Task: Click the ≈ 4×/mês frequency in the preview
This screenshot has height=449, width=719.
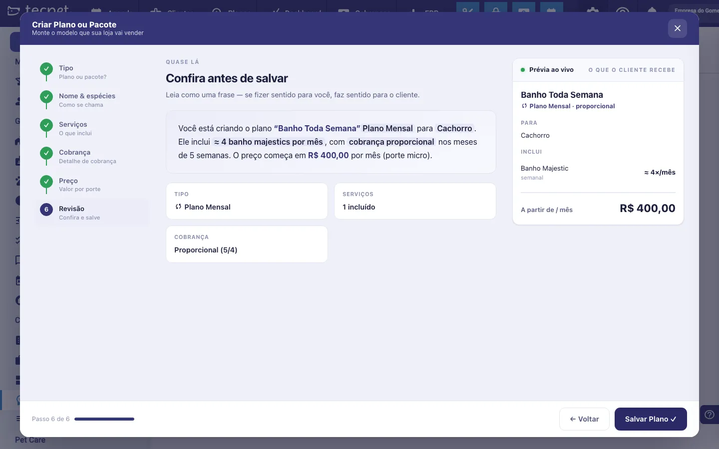Action: coord(660,172)
